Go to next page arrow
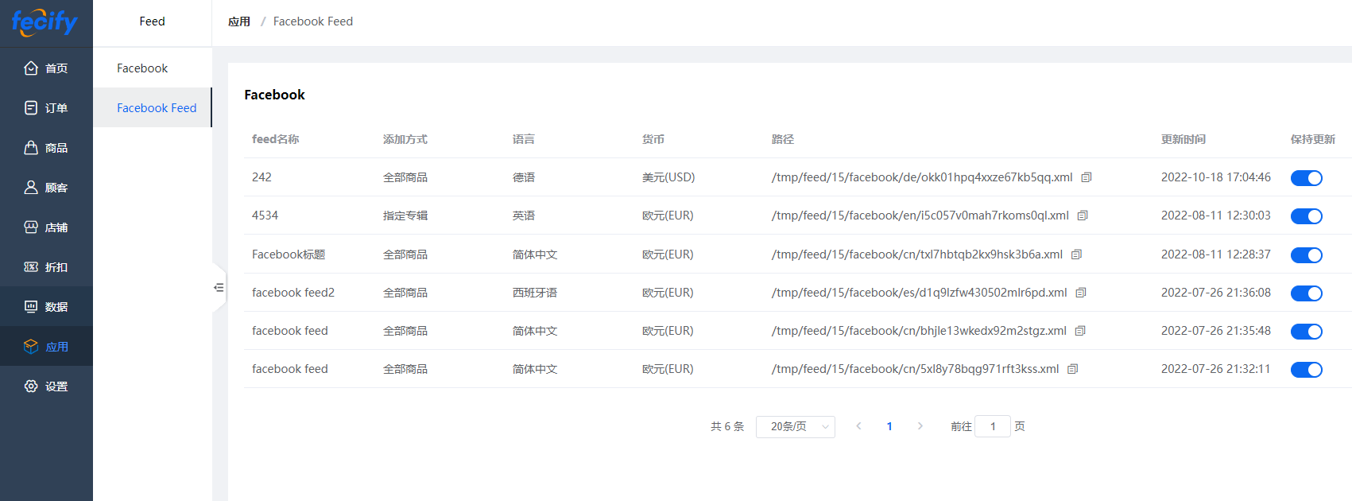 coord(920,426)
